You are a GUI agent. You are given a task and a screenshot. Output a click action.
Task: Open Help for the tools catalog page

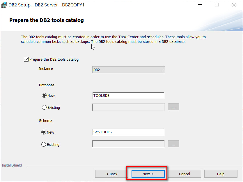[221, 174]
